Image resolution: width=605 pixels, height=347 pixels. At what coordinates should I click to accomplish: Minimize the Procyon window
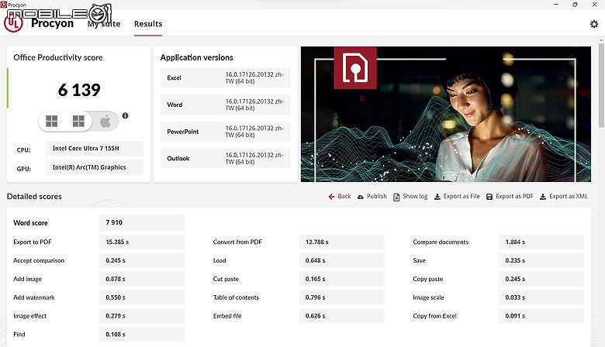click(556, 4)
